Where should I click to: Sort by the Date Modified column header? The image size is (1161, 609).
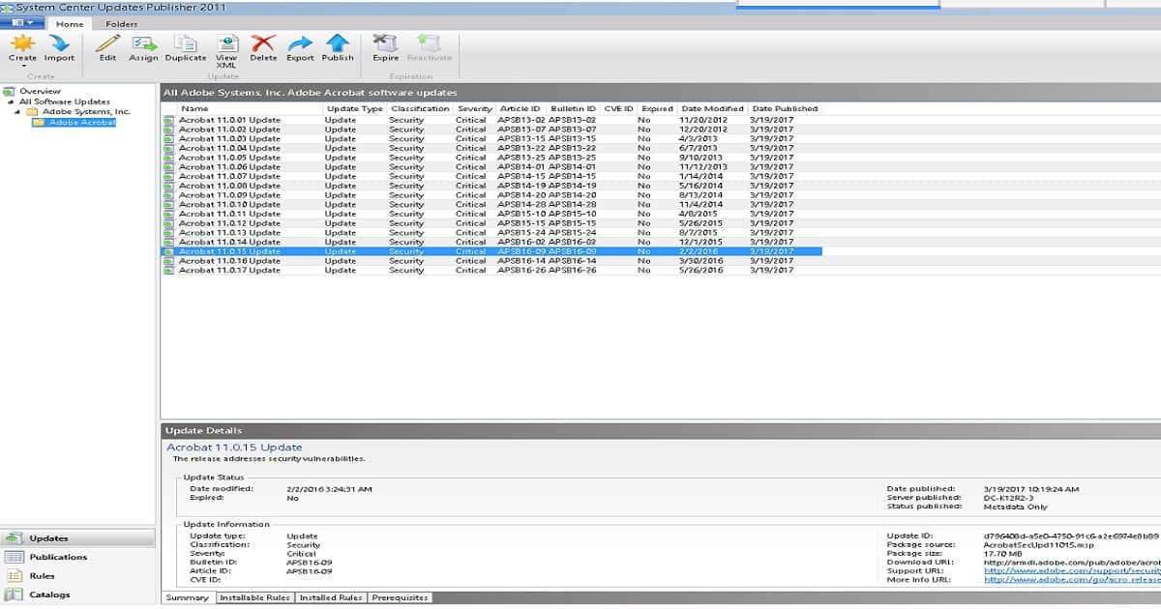click(712, 108)
